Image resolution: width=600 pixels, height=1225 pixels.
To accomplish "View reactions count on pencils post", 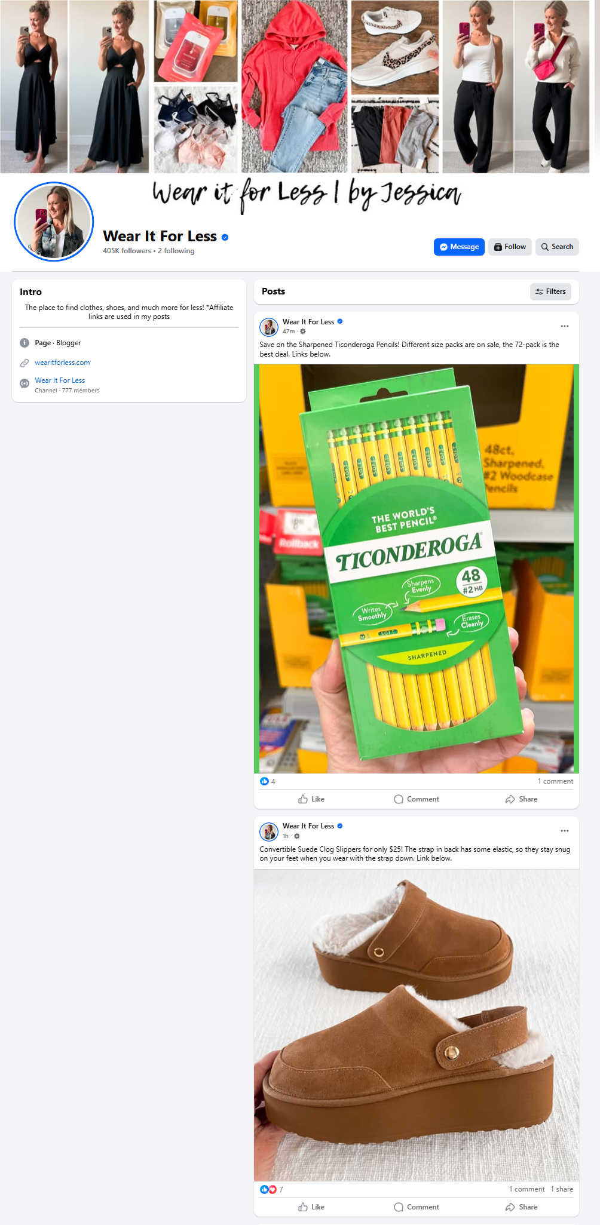I will click(268, 781).
